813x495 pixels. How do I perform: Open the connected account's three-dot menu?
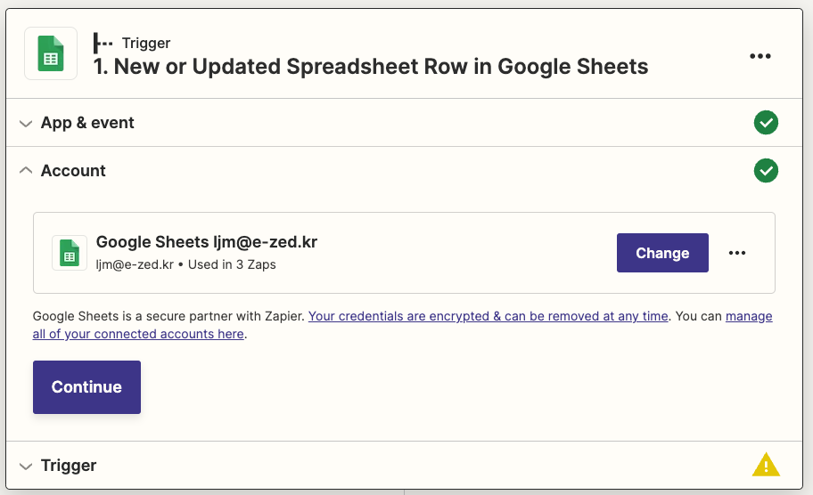[x=736, y=253]
